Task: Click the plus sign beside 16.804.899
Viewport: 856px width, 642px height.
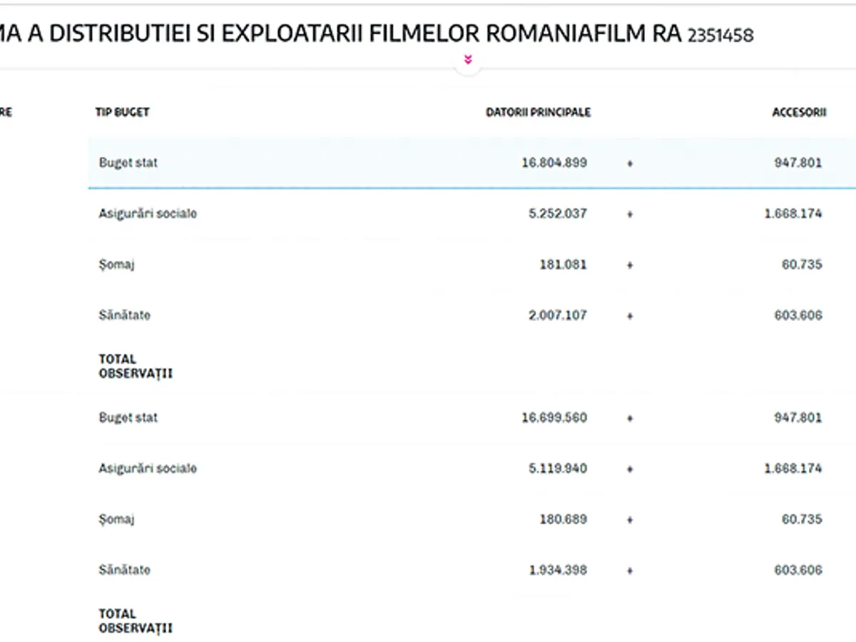Action: [x=629, y=163]
